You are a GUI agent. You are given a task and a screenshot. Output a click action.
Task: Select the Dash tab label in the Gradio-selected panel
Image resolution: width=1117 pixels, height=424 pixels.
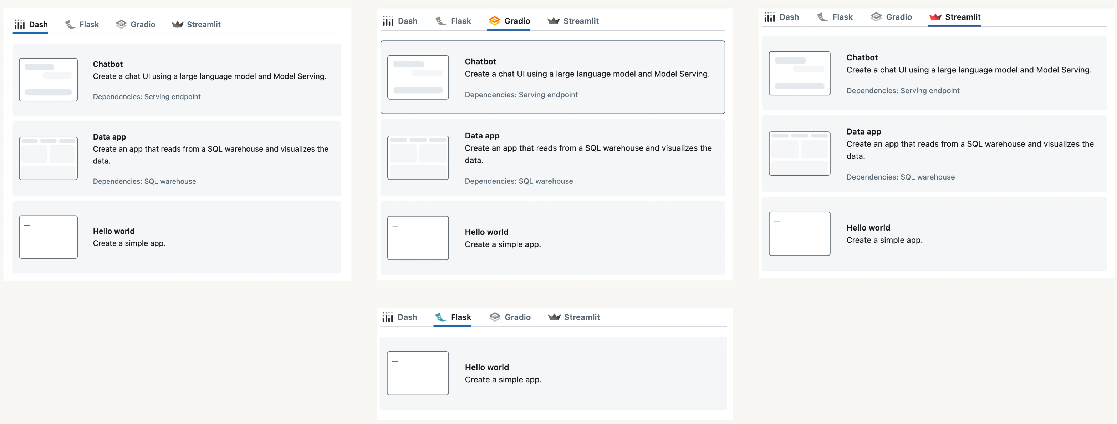click(408, 21)
